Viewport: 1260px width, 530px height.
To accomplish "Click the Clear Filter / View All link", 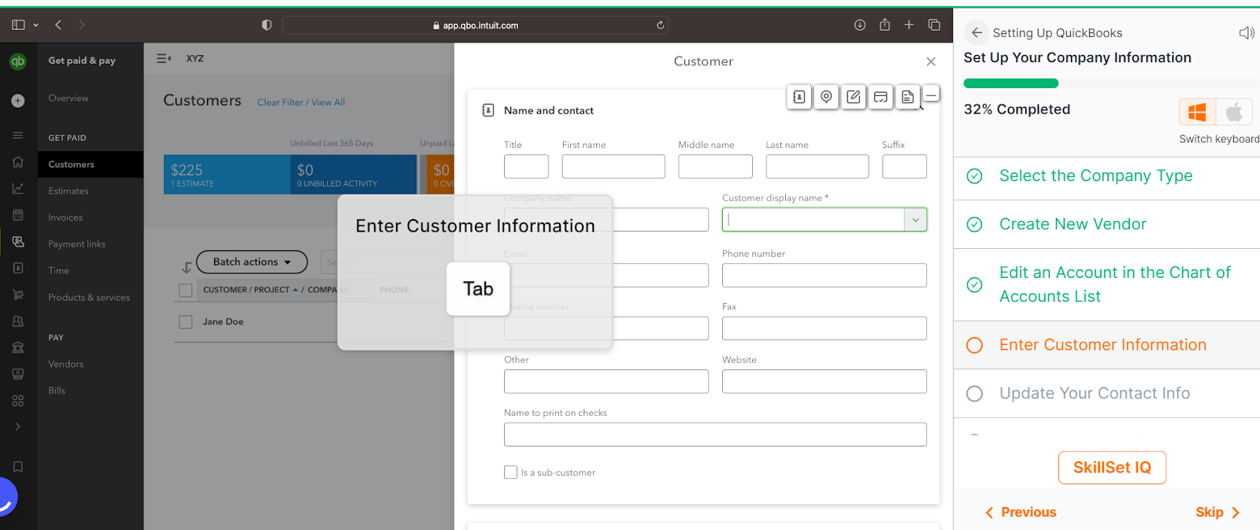I will tap(301, 102).
